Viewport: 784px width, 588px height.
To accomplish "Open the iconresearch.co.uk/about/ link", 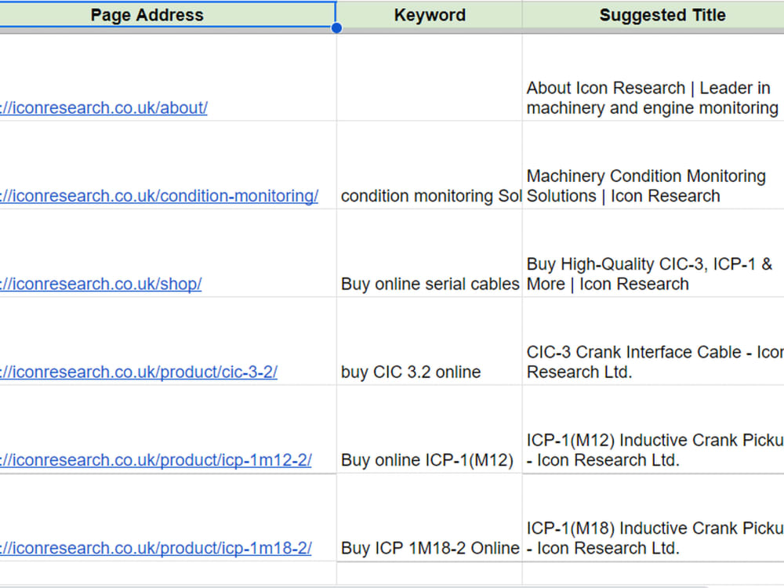I will [103, 107].
